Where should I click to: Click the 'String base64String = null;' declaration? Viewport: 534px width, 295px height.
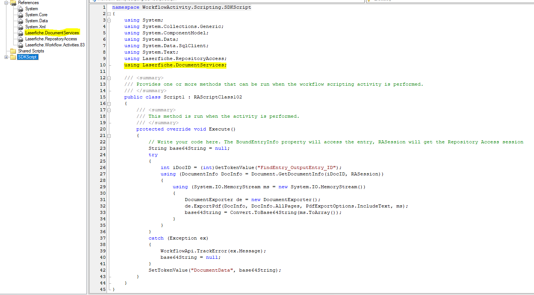(189, 148)
